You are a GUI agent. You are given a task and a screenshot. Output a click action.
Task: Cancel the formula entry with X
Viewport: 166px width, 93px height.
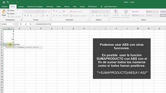[21, 24]
